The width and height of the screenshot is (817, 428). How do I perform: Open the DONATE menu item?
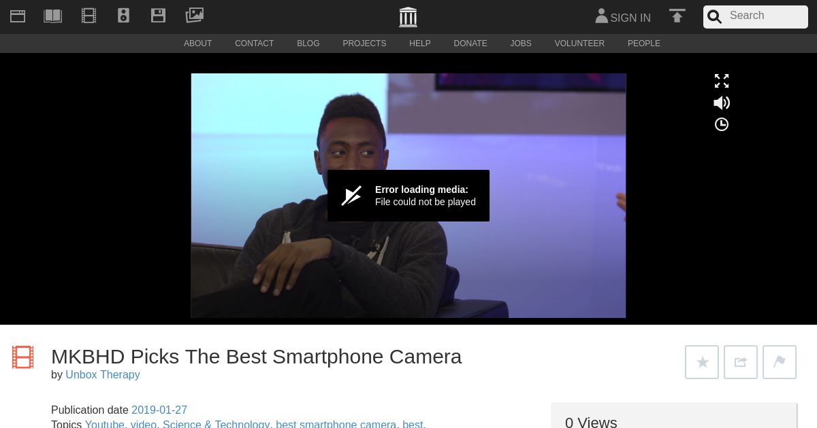(x=470, y=43)
